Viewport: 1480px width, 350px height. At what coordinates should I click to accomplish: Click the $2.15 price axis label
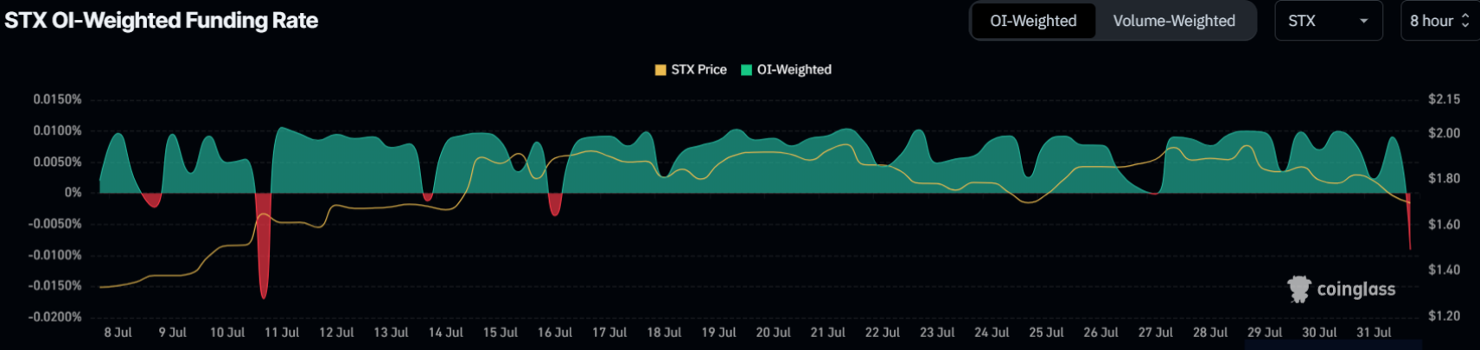(1444, 99)
